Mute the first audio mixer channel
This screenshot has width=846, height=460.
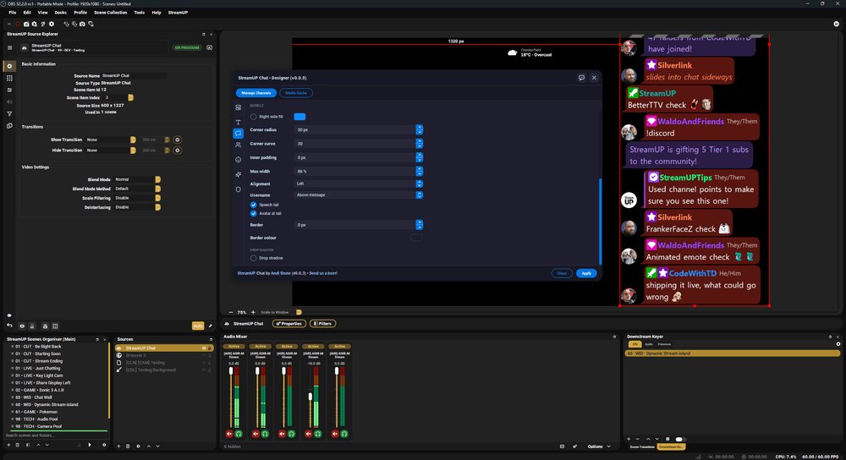tap(229, 434)
